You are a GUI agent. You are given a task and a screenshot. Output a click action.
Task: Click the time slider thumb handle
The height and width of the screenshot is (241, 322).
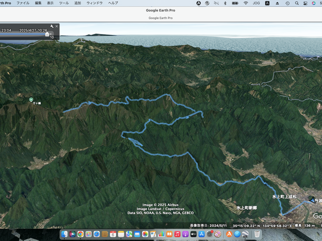coord(47,34)
